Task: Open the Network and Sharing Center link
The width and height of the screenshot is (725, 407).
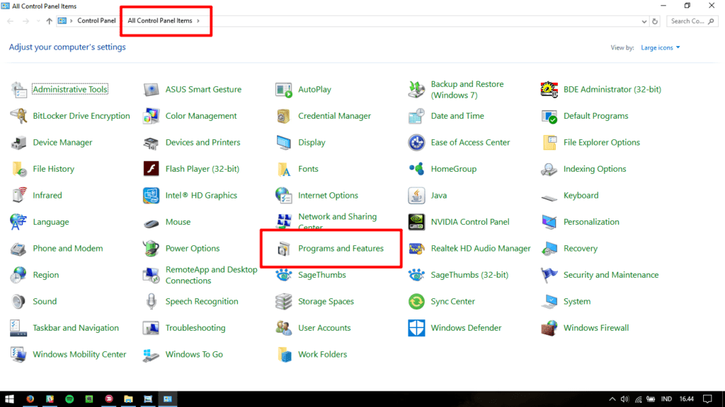Action: click(337, 222)
